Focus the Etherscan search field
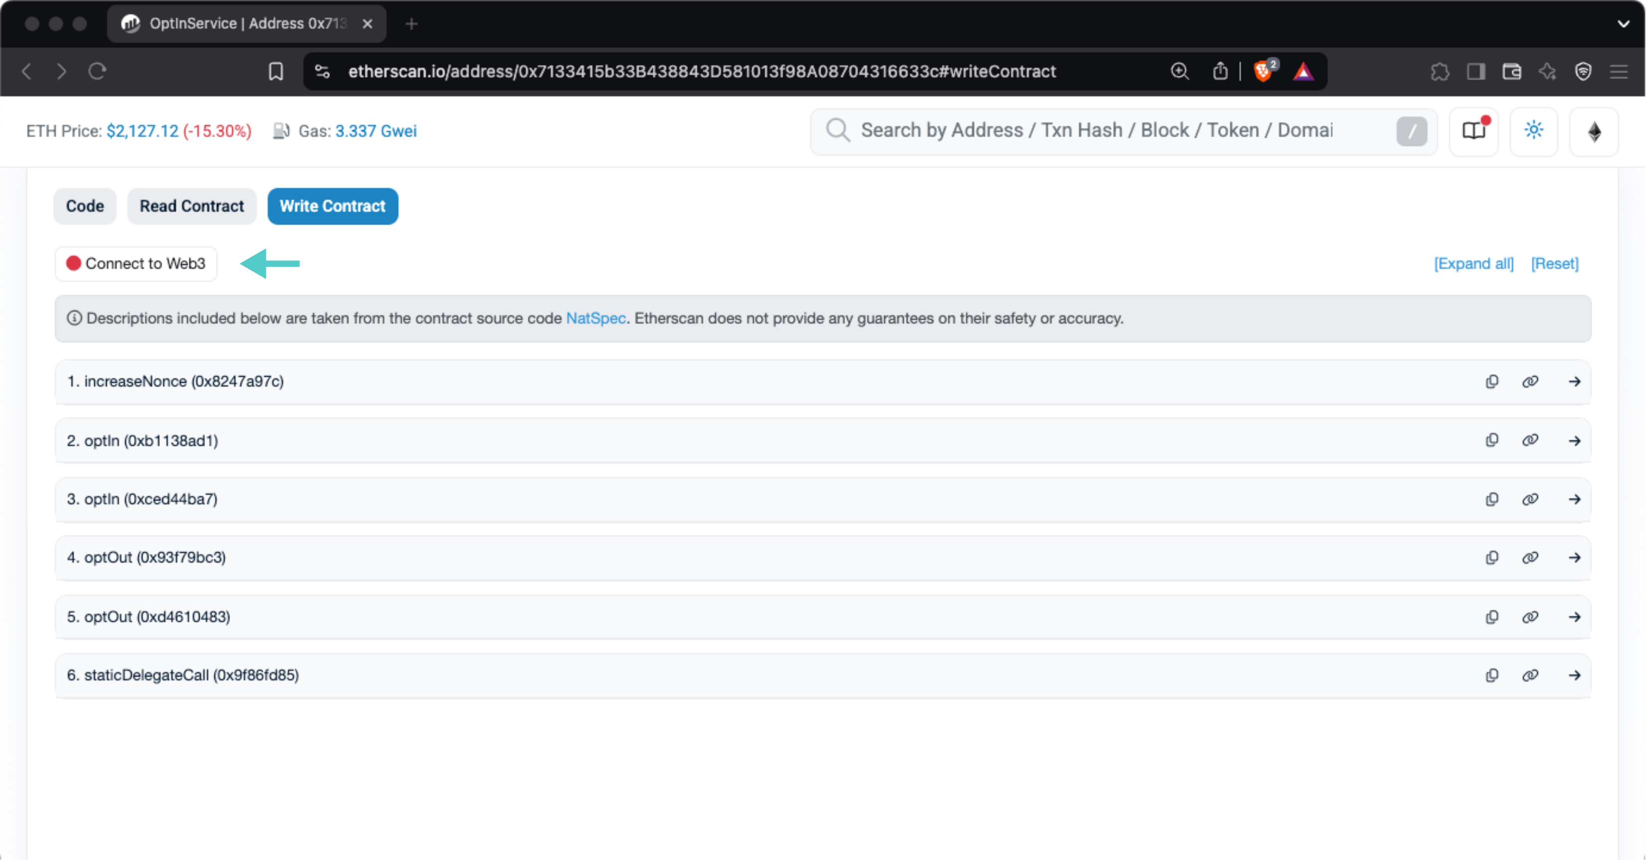Image resolution: width=1646 pixels, height=860 pixels. (1123, 131)
